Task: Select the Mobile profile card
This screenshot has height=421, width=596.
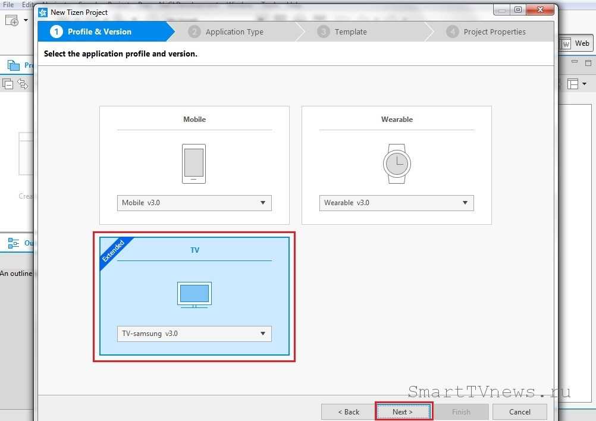Action: 194,120
